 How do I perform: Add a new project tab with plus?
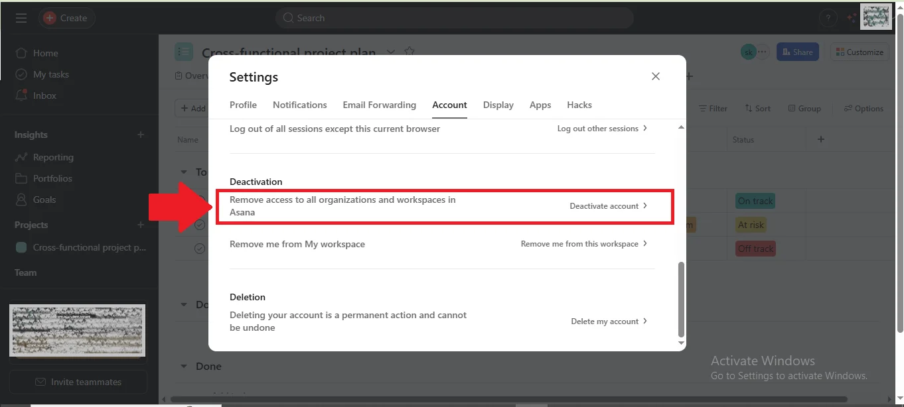pos(689,76)
